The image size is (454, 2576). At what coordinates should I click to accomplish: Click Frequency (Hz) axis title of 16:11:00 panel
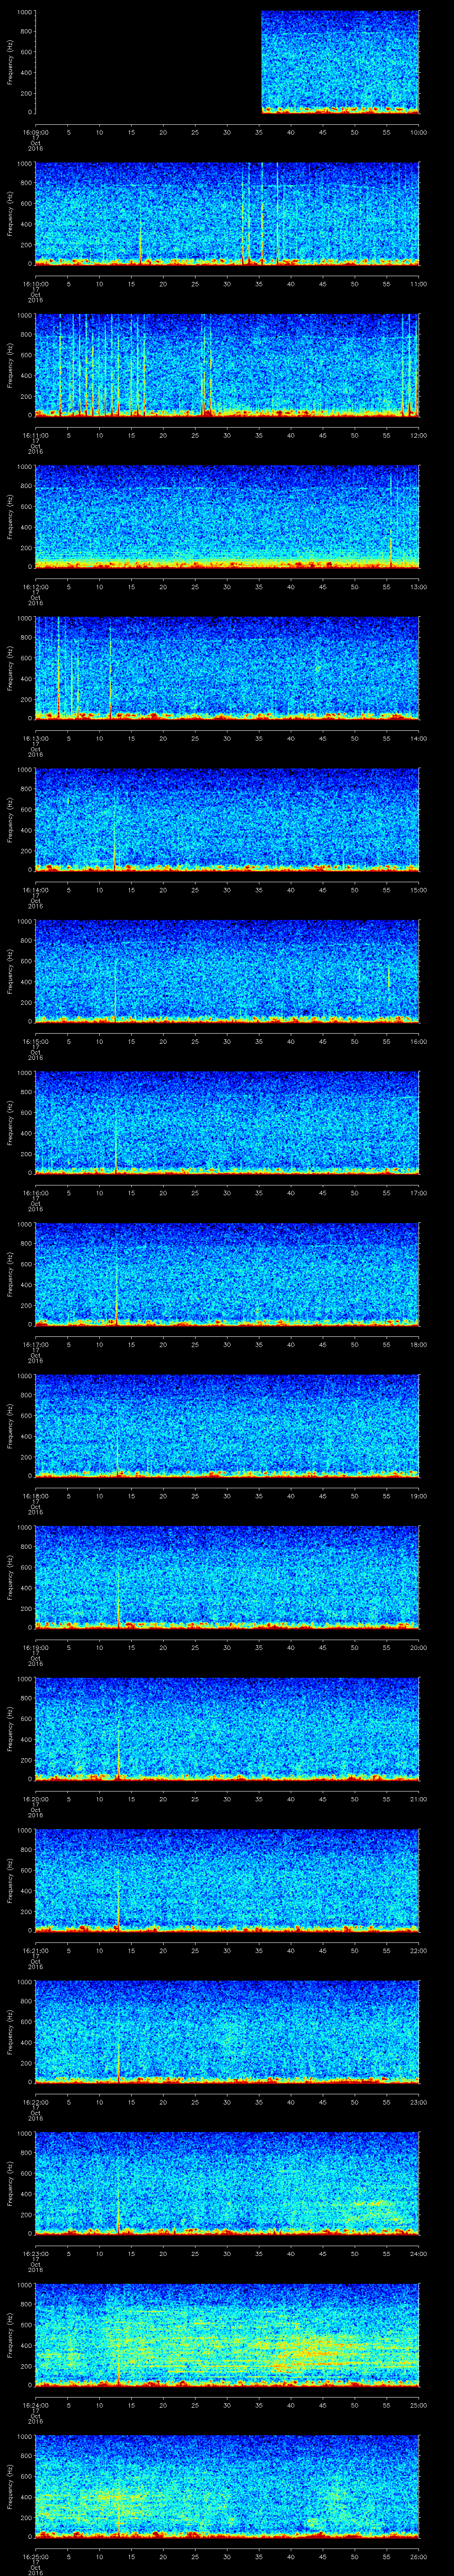[10, 365]
